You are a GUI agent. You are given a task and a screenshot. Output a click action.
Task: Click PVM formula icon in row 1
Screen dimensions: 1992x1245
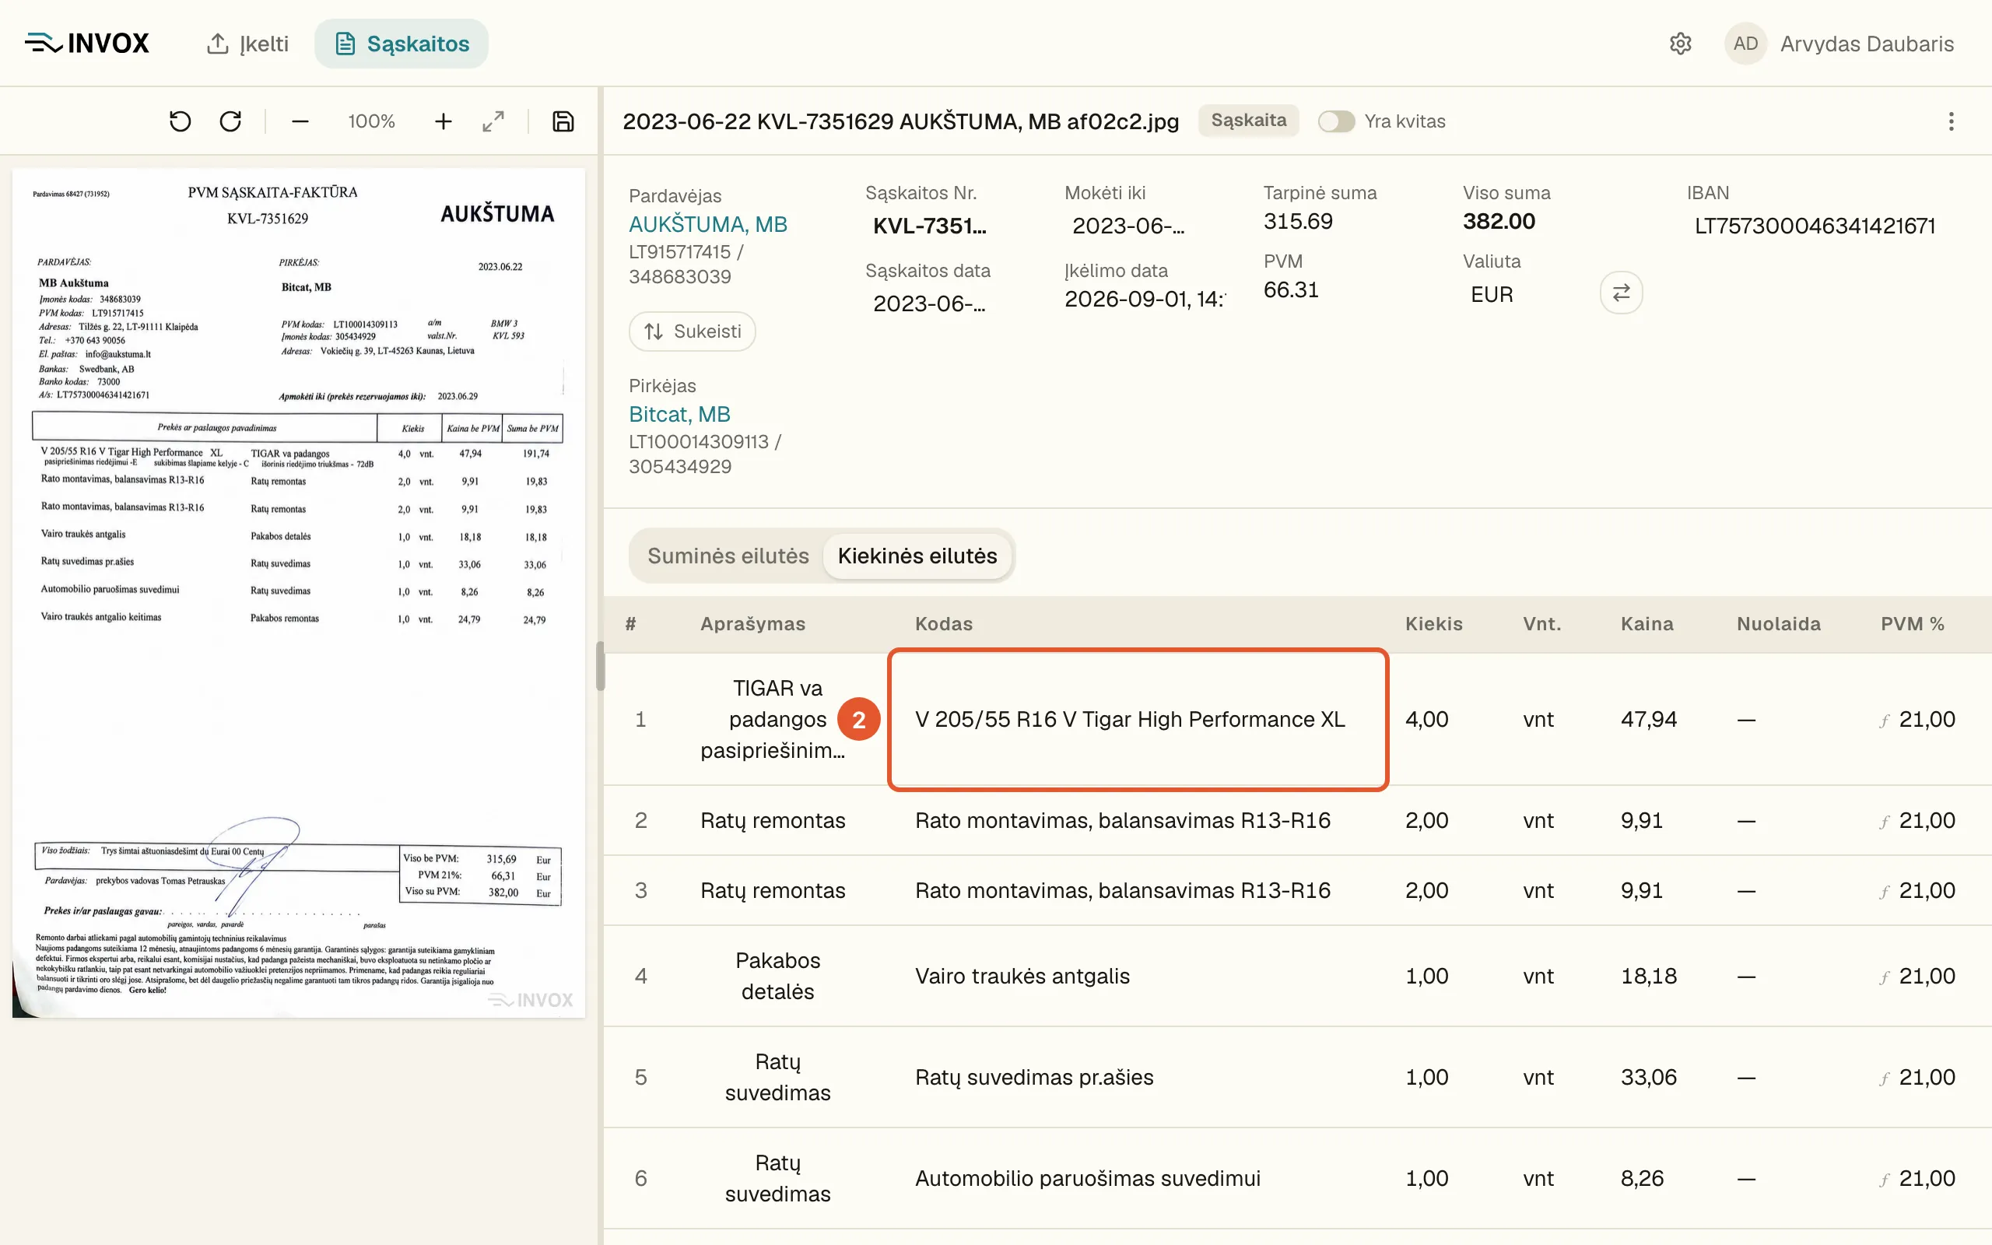point(1884,721)
